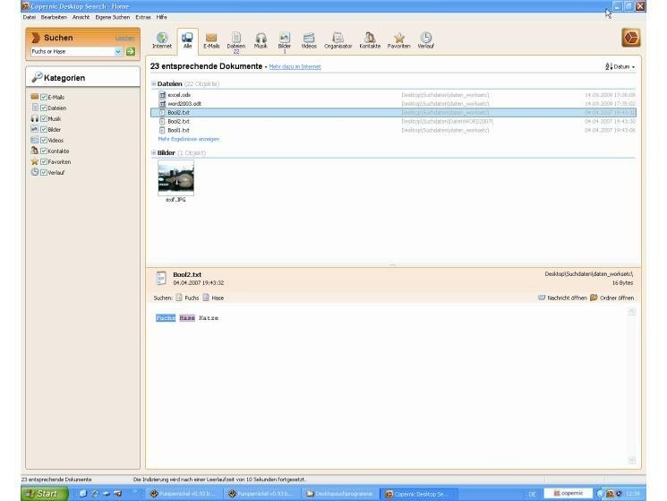Open the Bearbeiten menu
The image size is (667, 501).
54,17
